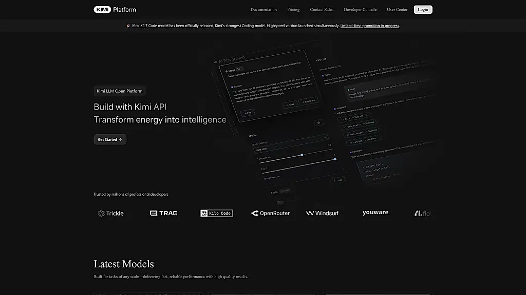Select the youware logo

coord(375,213)
